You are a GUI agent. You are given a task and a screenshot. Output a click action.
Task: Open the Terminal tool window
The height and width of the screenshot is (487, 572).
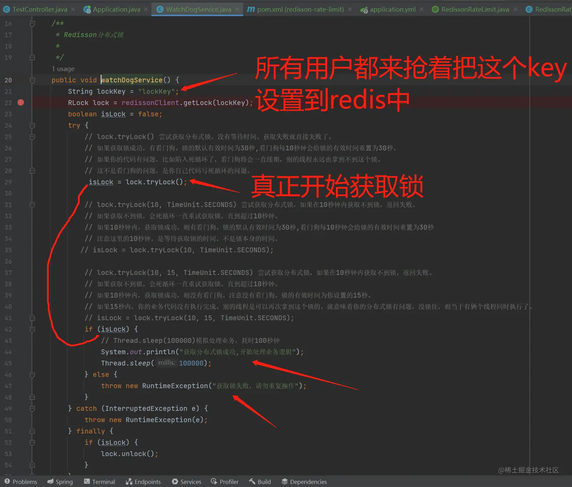click(99, 482)
